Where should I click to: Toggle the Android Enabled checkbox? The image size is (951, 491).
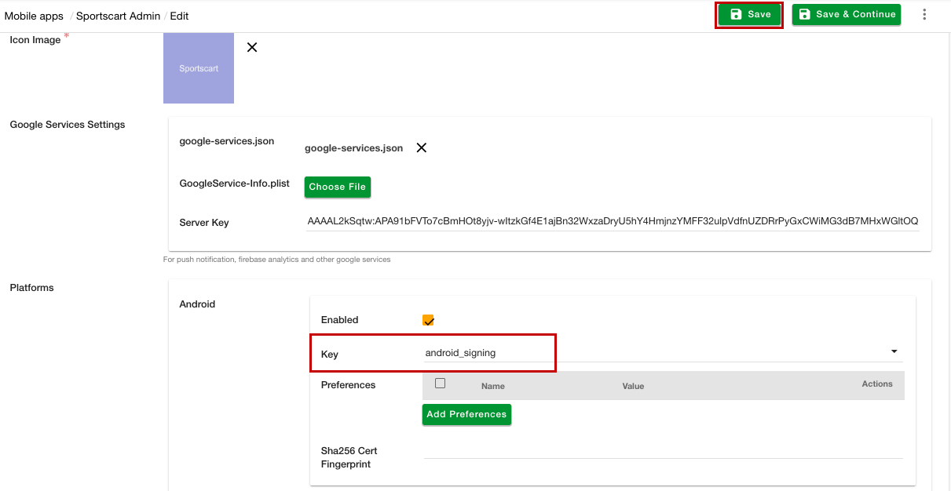[x=428, y=320]
